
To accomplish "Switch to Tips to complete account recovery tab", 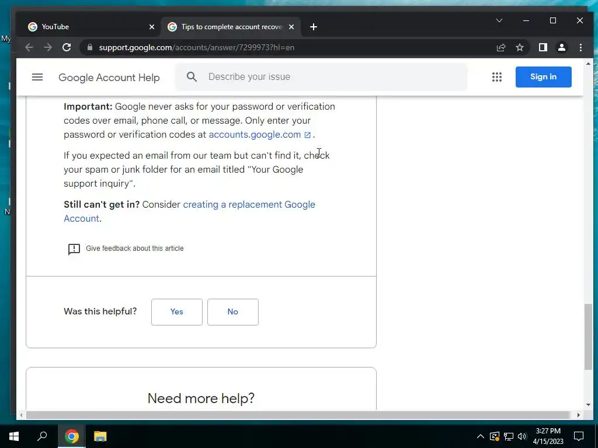I will pyautogui.click(x=231, y=27).
